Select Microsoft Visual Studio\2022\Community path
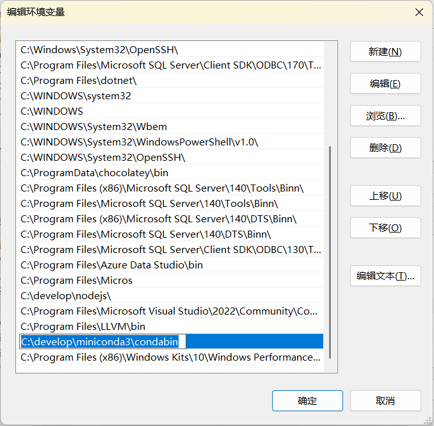Image resolution: width=434 pixels, height=426 pixels. point(170,311)
